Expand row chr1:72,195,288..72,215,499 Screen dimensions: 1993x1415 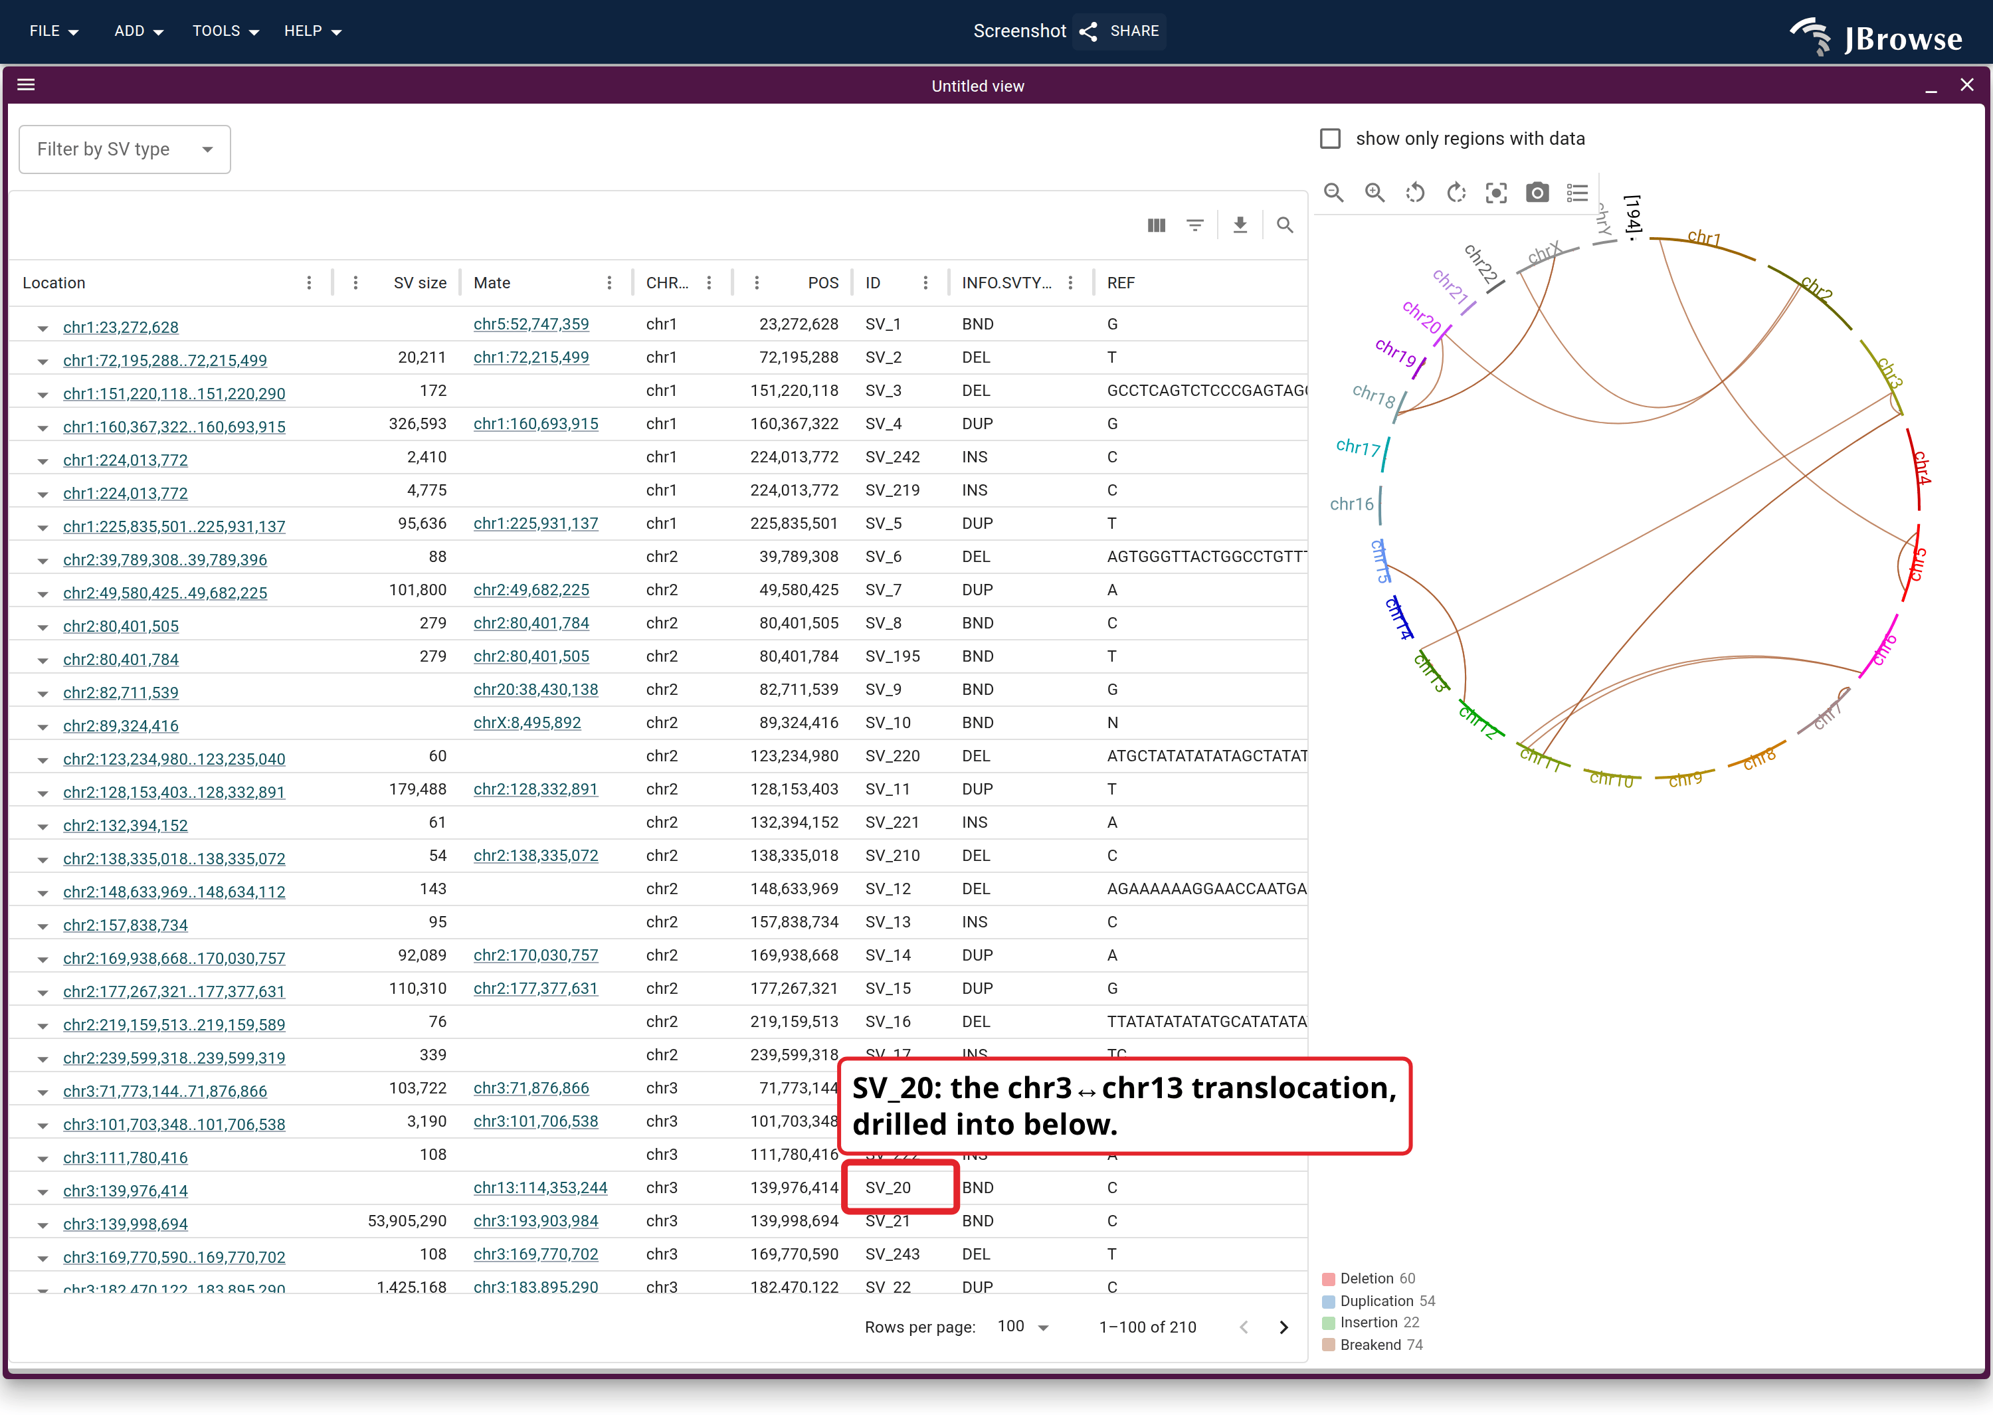43,361
